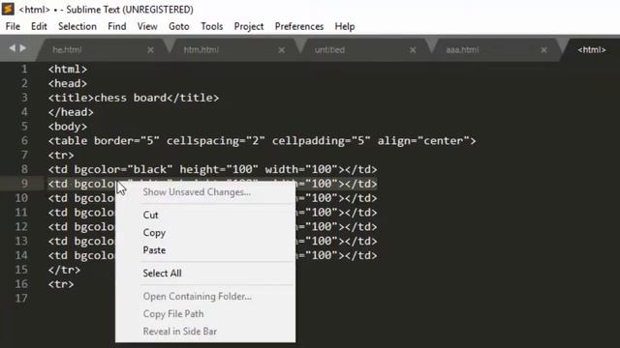
Task: Click cellspacing="2" attribute in table line
Action: coord(215,141)
